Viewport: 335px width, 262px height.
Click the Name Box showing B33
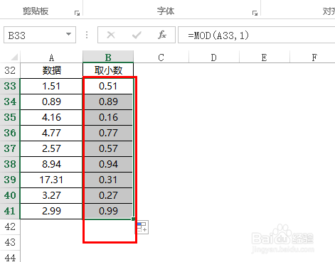(40, 35)
